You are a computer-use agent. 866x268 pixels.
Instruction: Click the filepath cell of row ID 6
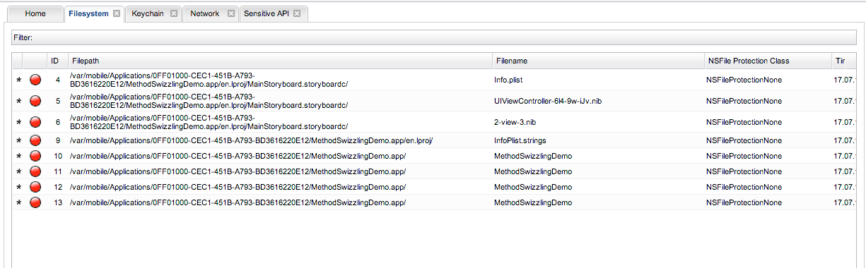tap(209, 122)
